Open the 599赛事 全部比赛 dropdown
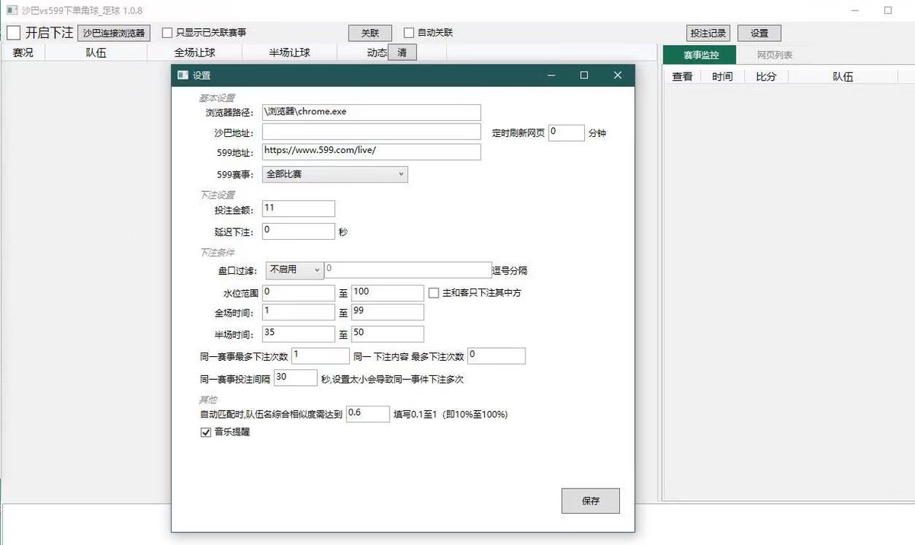The image size is (915, 545). 335,174
